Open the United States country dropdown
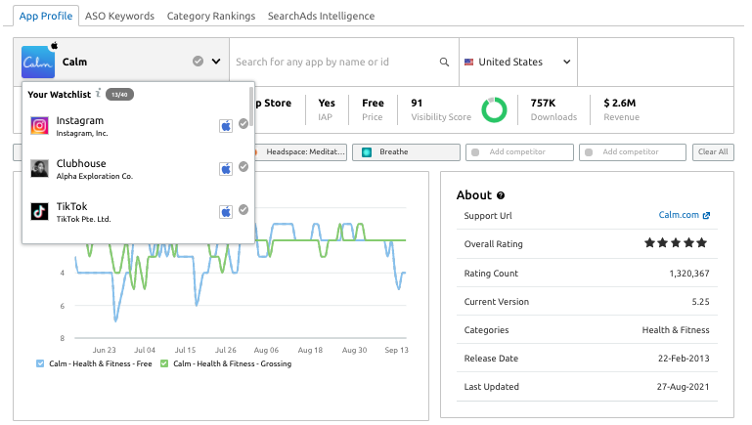This screenshot has width=752, height=425. [518, 62]
